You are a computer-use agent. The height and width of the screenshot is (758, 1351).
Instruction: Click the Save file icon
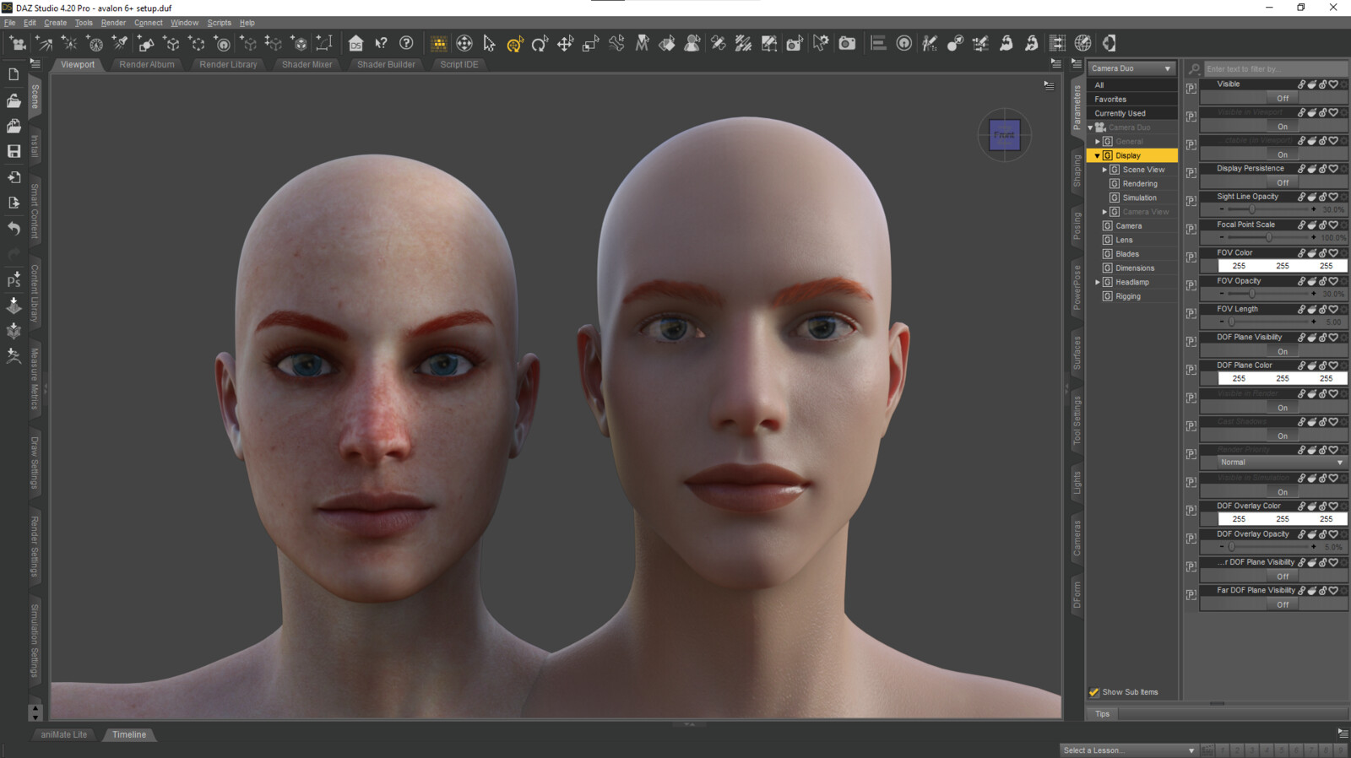click(14, 151)
